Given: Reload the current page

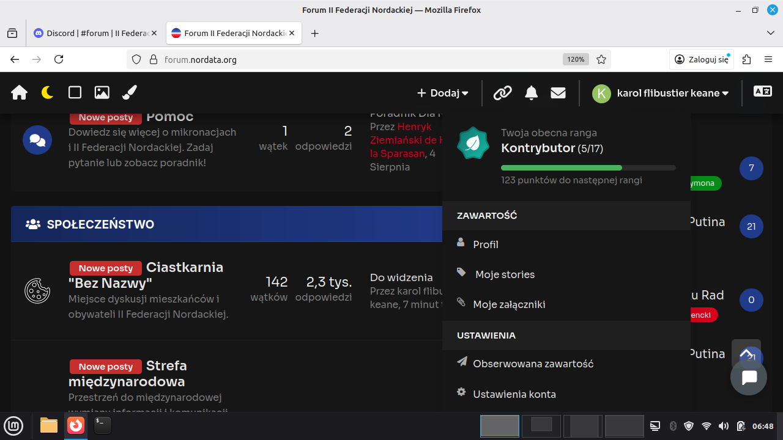Looking at the screenshot, I should 59,59.
